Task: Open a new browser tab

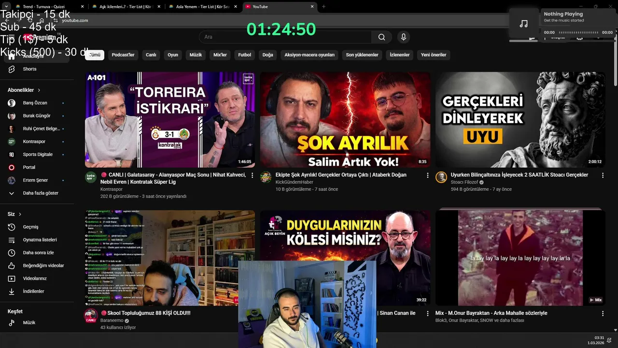Action: 323,7
